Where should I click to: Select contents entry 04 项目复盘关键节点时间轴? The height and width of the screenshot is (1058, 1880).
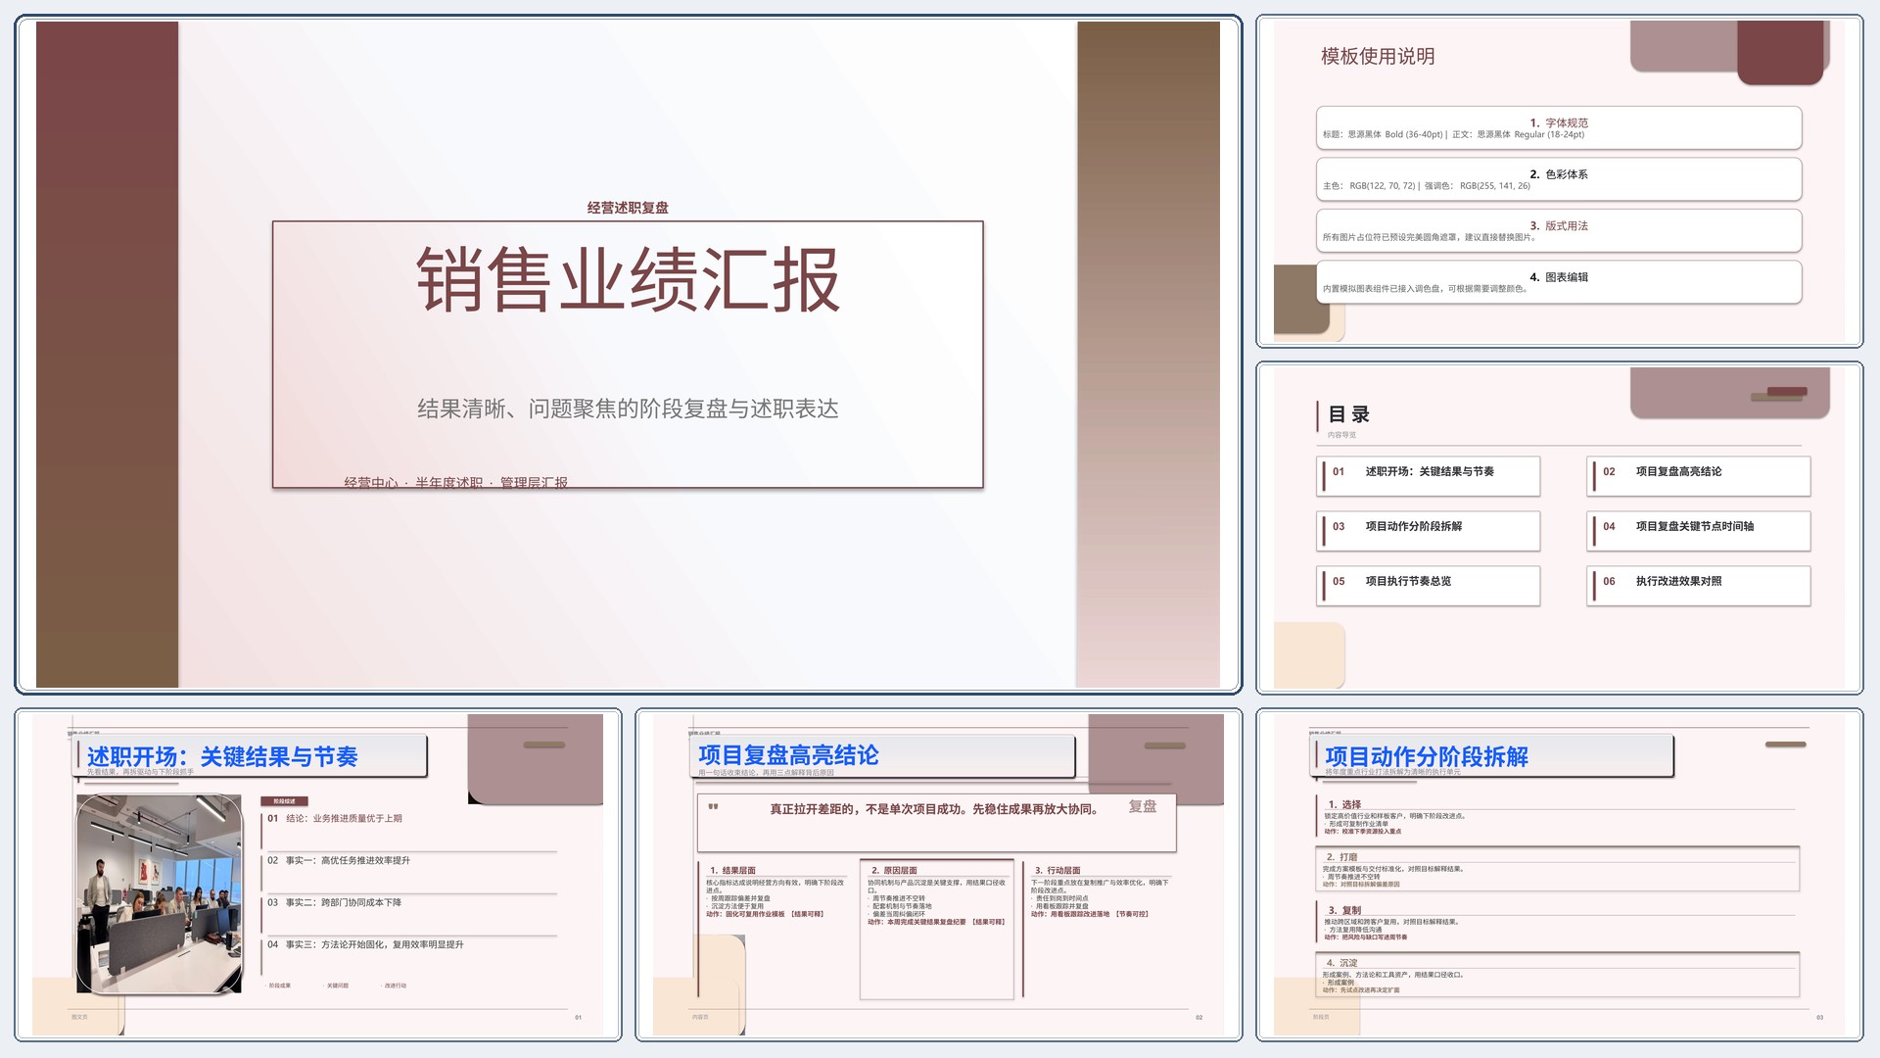pos(1699,531)
